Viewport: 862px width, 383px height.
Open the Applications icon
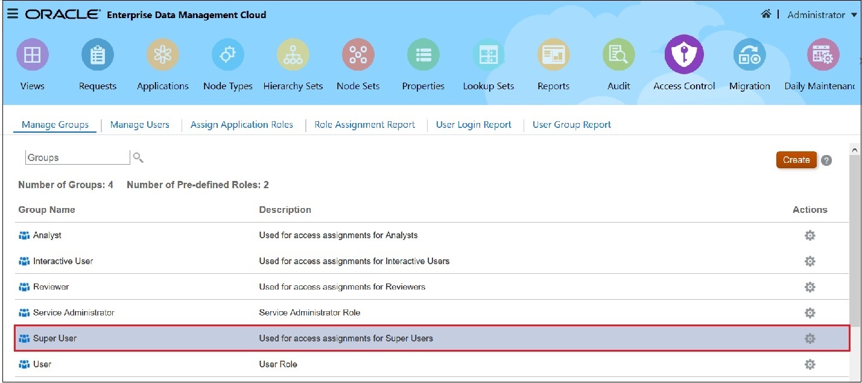(163, 55)
